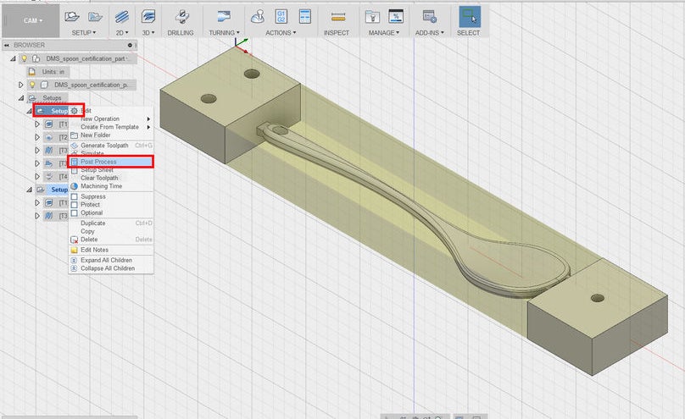Open the MANAGE dropdown label
Viewport: 685px width, 419px height.
(x=383, y=33)
